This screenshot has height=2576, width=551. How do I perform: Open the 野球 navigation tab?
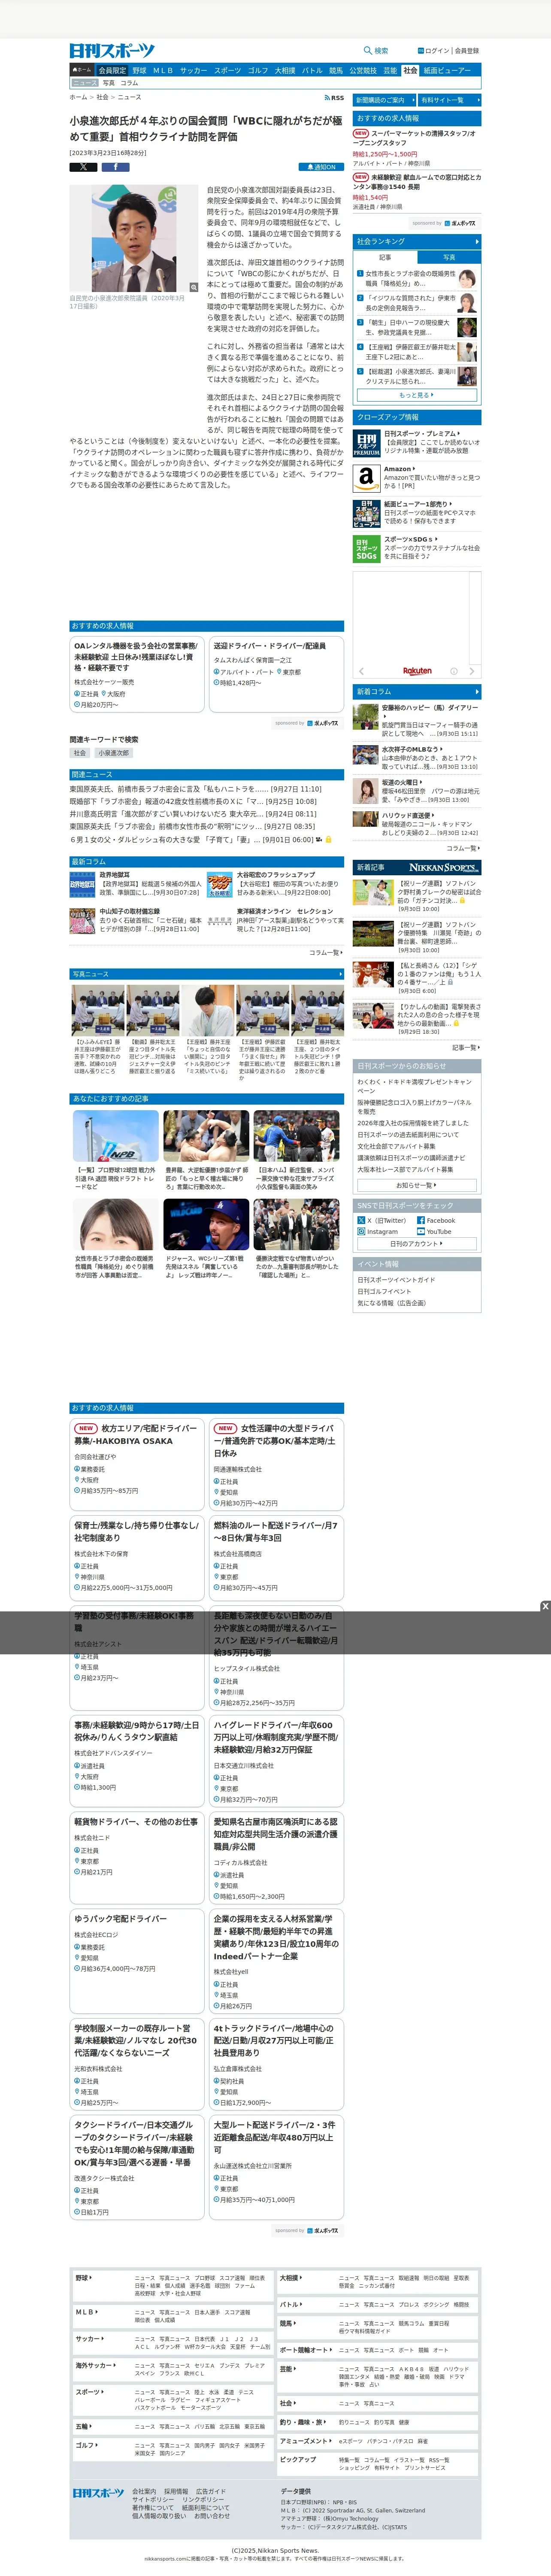[x=139, y=71]
